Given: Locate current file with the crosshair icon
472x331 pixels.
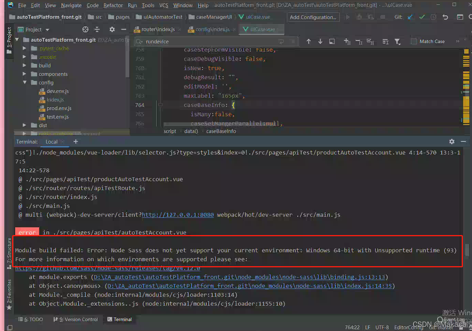Looking at the screenshot, I should [85, 30].
